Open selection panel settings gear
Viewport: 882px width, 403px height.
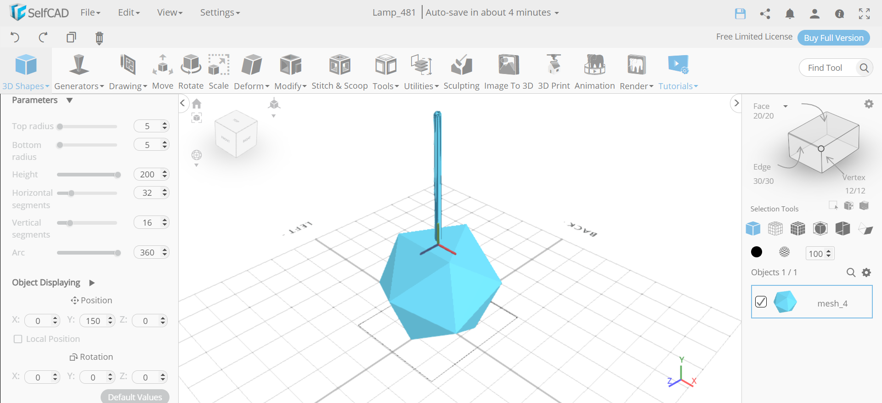click(869, 104)
